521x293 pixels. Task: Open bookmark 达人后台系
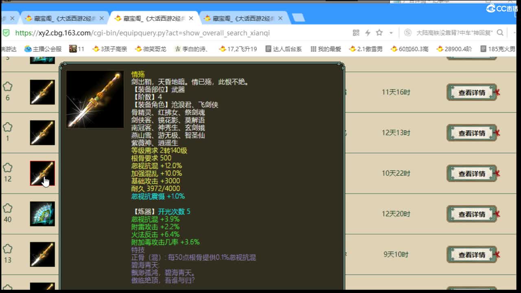pos(284,49)
